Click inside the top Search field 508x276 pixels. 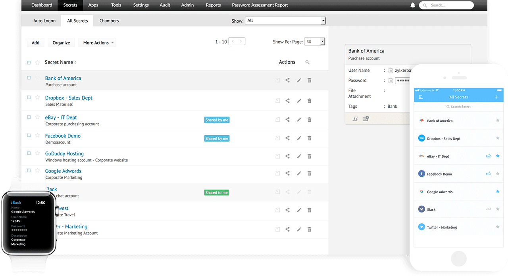(x=446, y=5)
